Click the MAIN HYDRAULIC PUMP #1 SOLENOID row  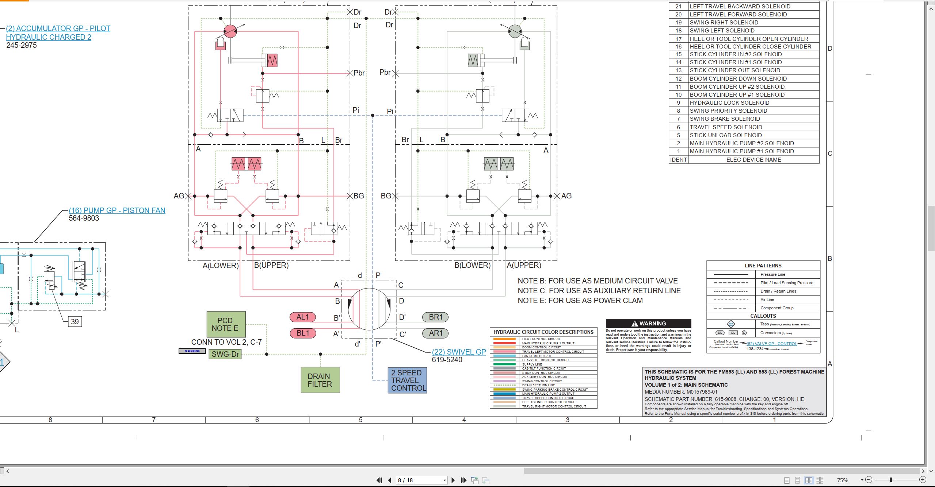tap(744, 151)
